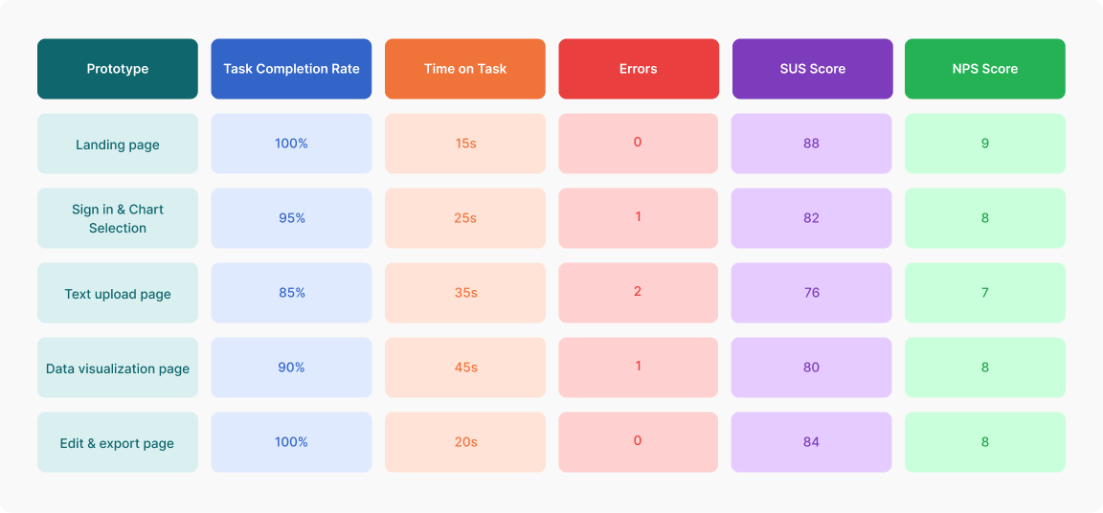Select the red Errors column header
1103x513 pixels.
coord(639,69)
